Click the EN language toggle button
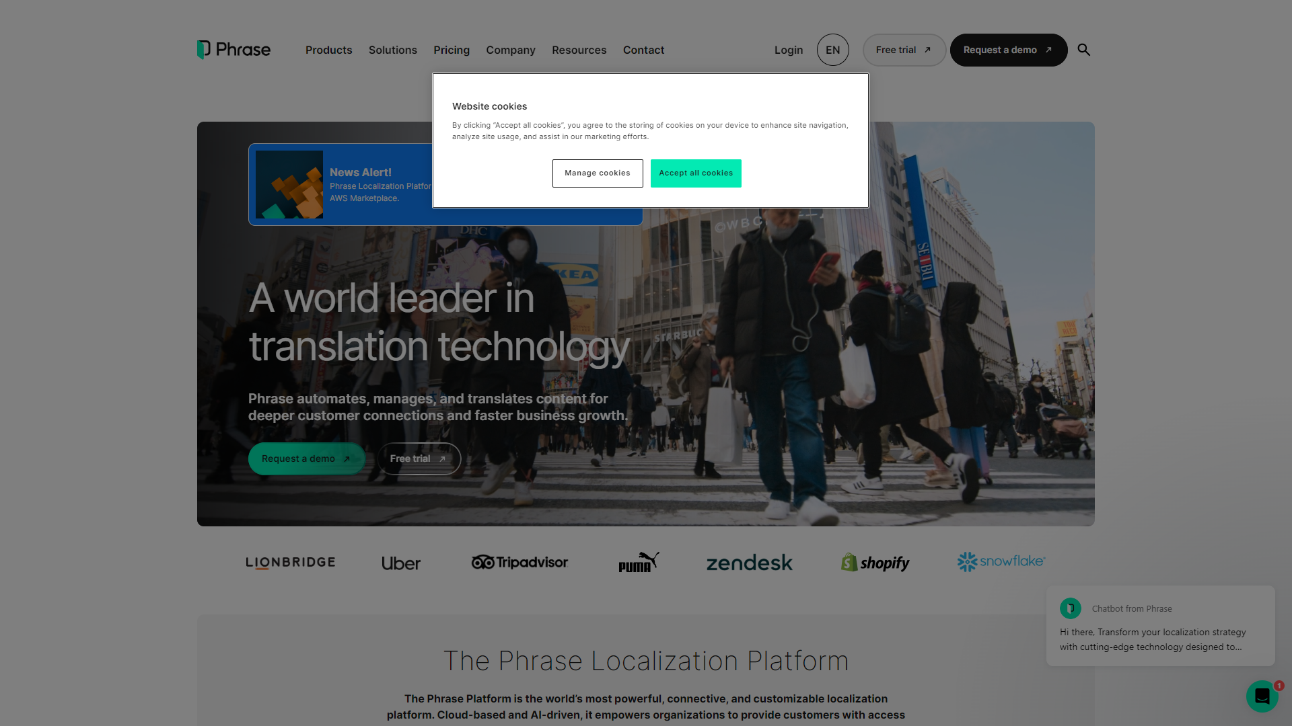 (832, 50)
